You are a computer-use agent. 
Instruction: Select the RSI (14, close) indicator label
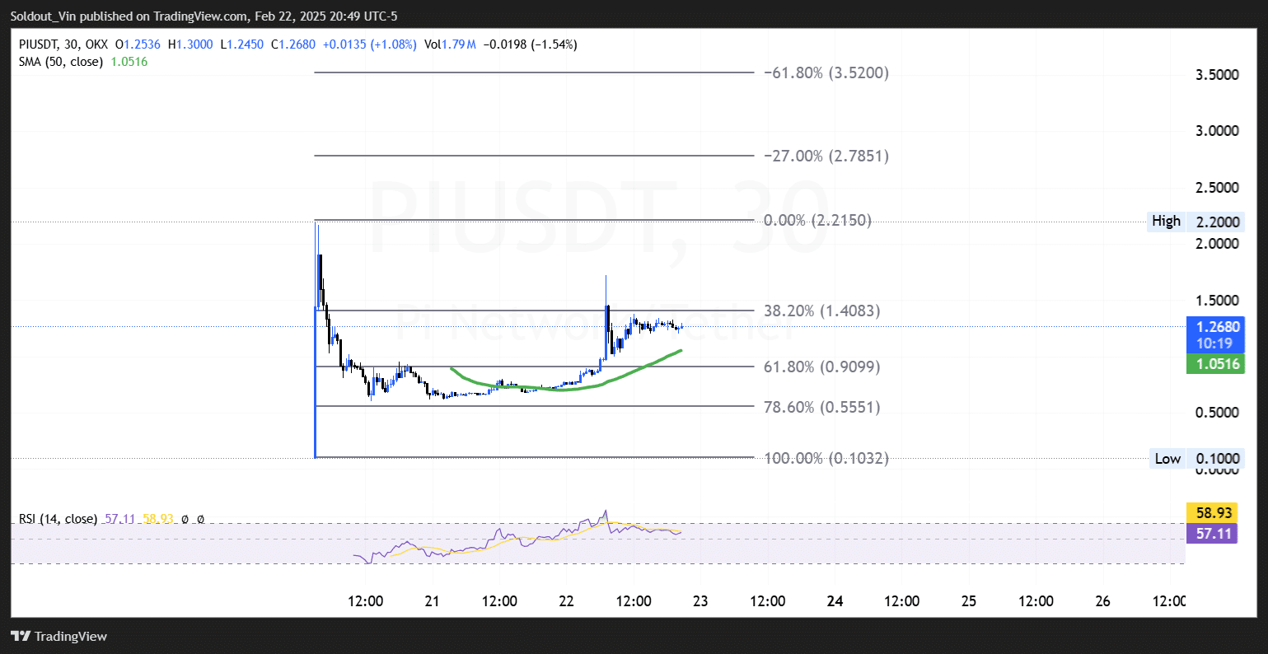(x=58, y=520)
